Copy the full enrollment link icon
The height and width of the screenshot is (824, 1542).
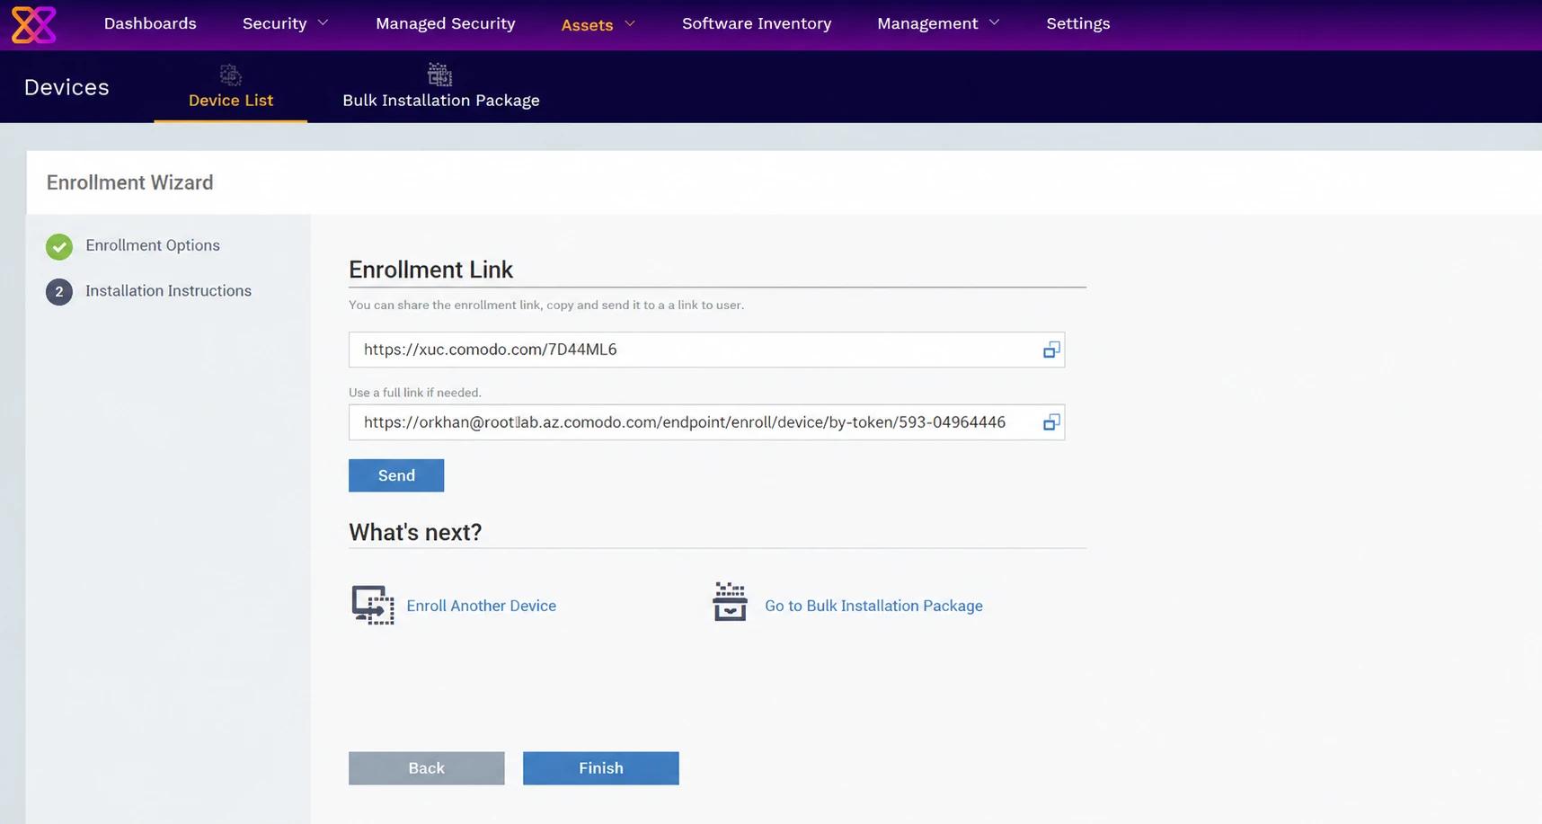[1051, 422]
